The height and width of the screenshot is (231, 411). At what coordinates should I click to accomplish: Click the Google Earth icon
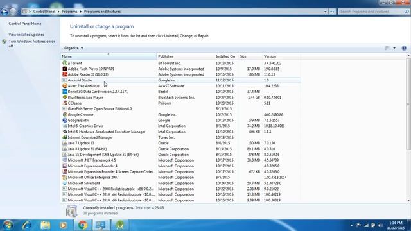65,121
